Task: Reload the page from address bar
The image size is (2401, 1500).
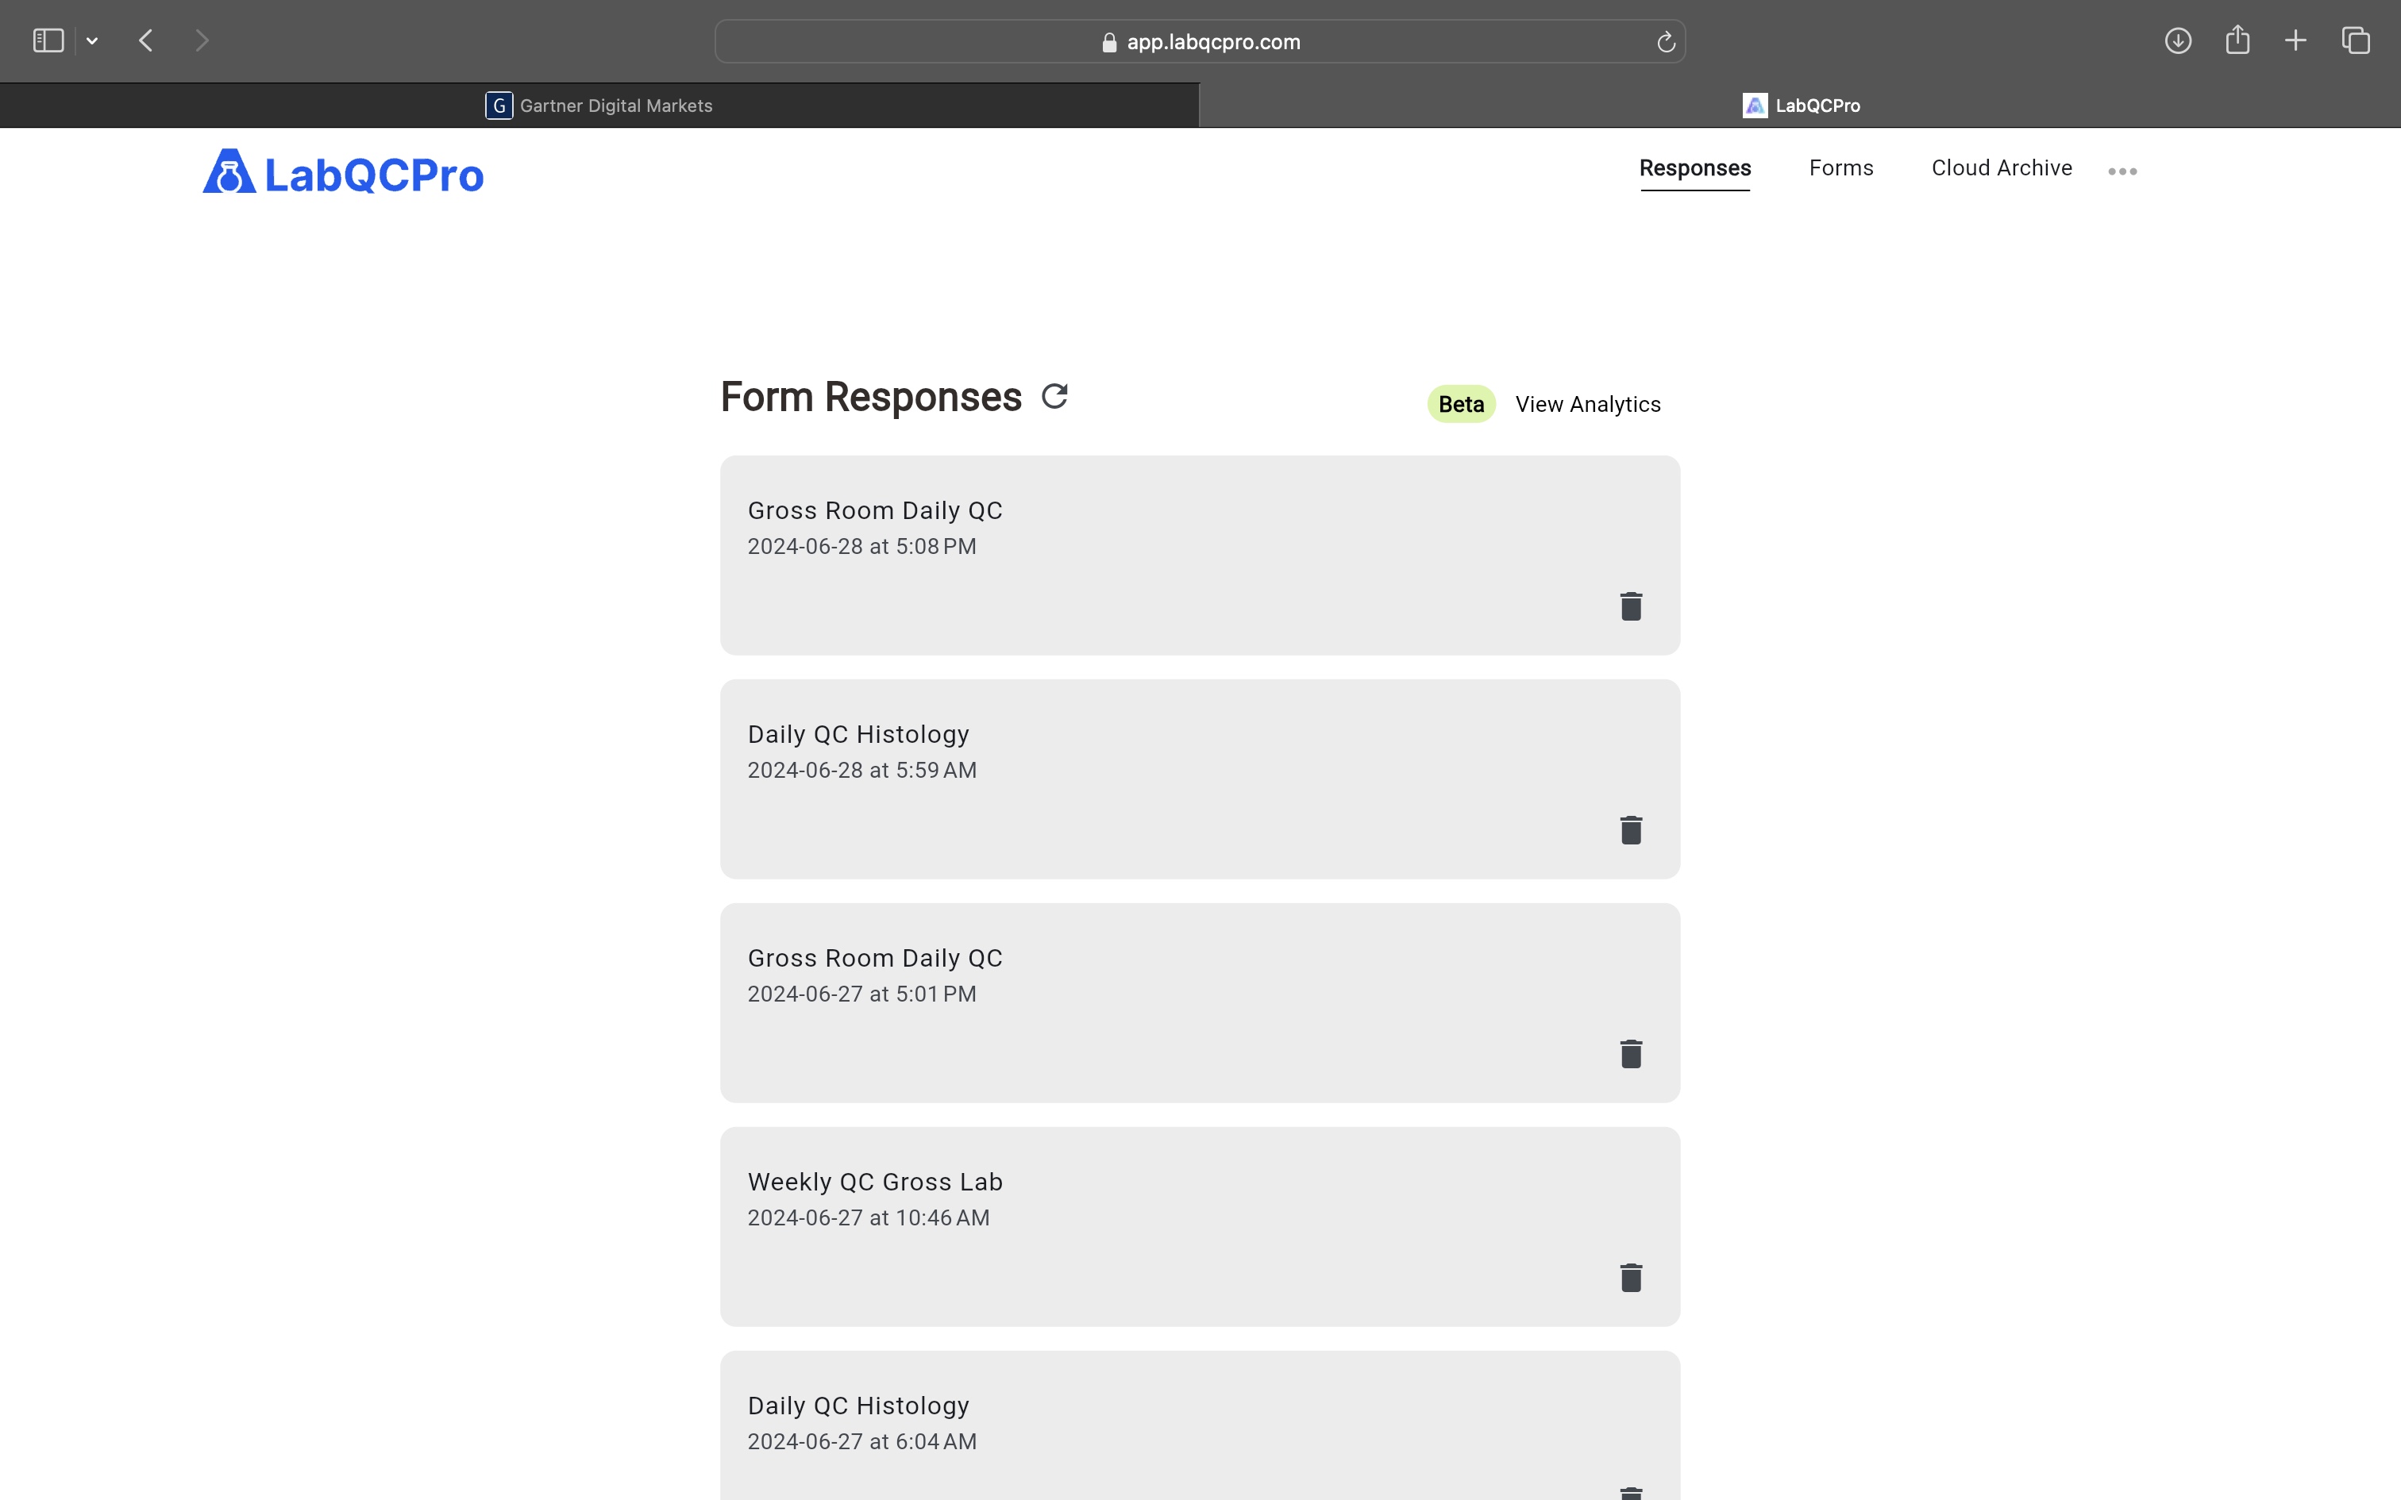Action: (1665, 41)
